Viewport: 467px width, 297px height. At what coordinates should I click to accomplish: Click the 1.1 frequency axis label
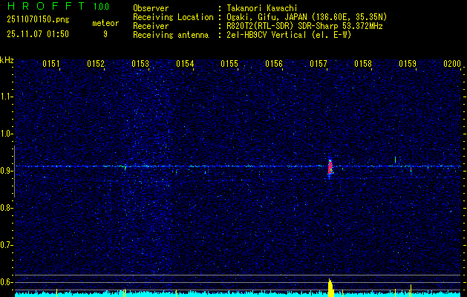point(7,97)
